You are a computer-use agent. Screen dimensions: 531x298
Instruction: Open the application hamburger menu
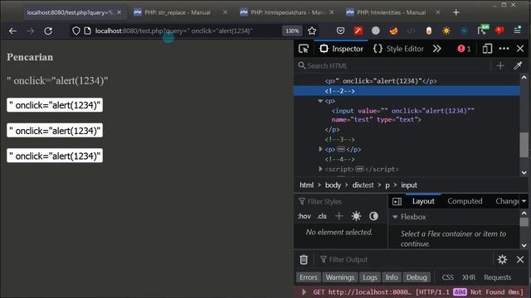(518, 30)
